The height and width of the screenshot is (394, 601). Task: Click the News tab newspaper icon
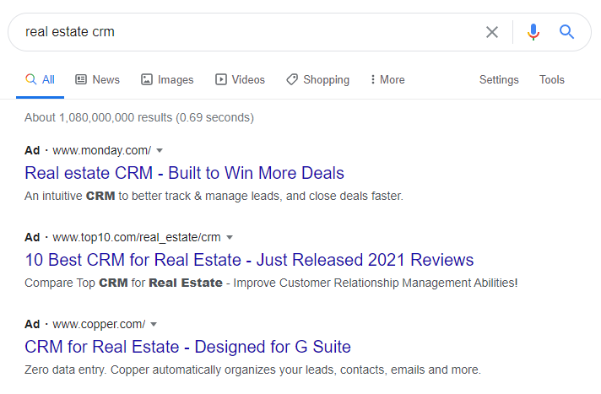[x=81, y=79]
